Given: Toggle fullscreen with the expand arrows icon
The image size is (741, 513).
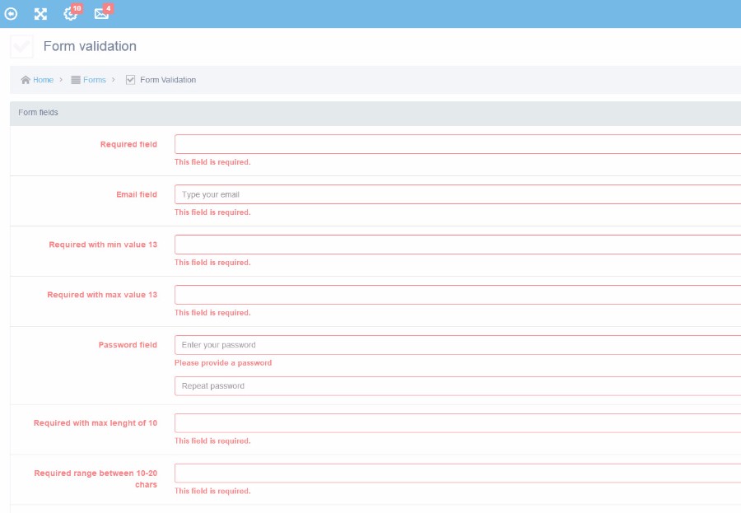Looking at the screenshot, I should tap(40, 14).
